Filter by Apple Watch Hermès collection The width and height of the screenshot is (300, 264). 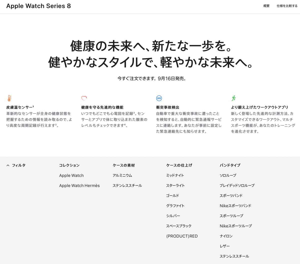(x=79, y=185)
